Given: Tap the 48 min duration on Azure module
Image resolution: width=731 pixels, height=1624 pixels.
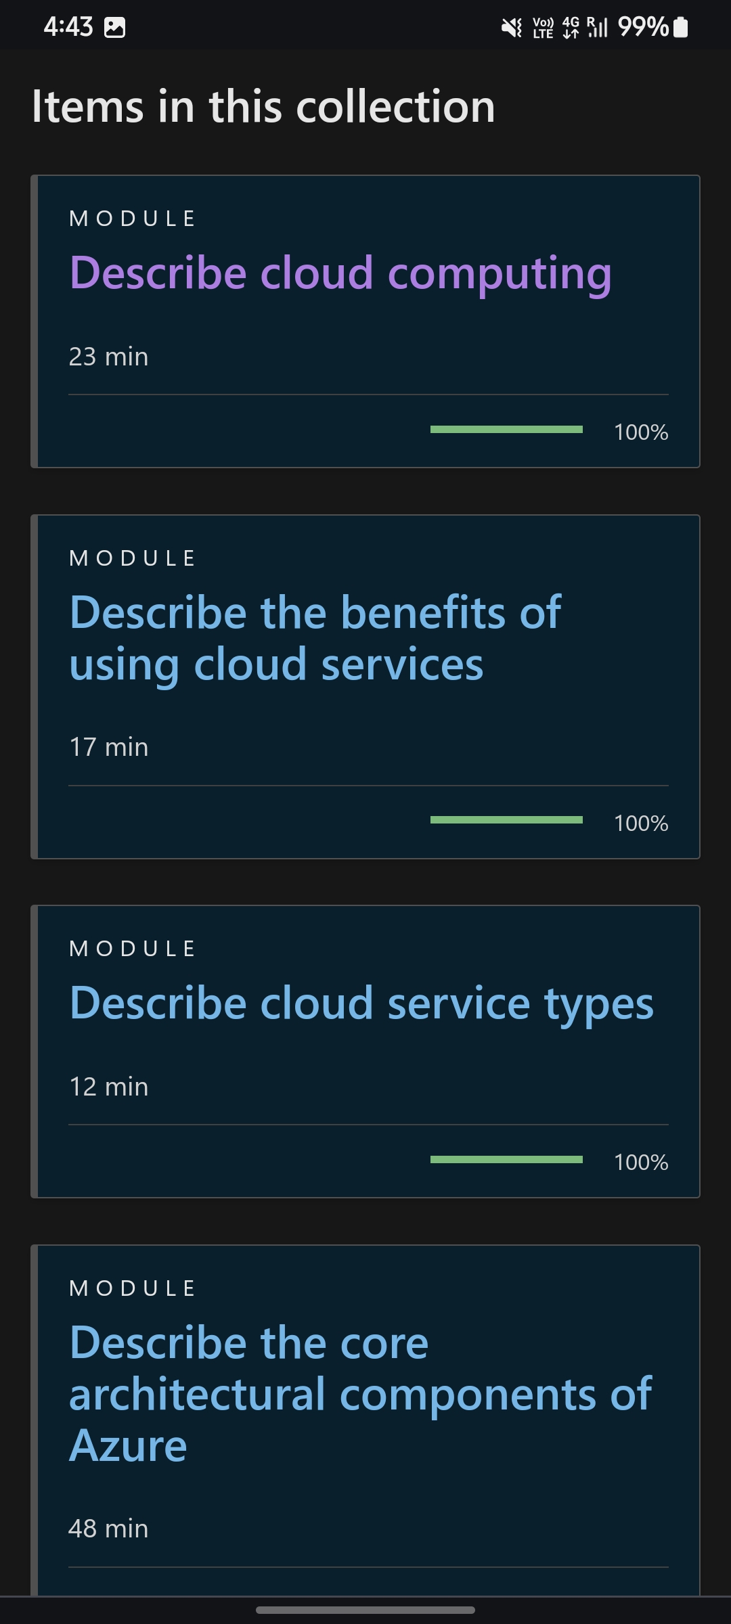Looking at the screenshot, I should coord(108,1528).
